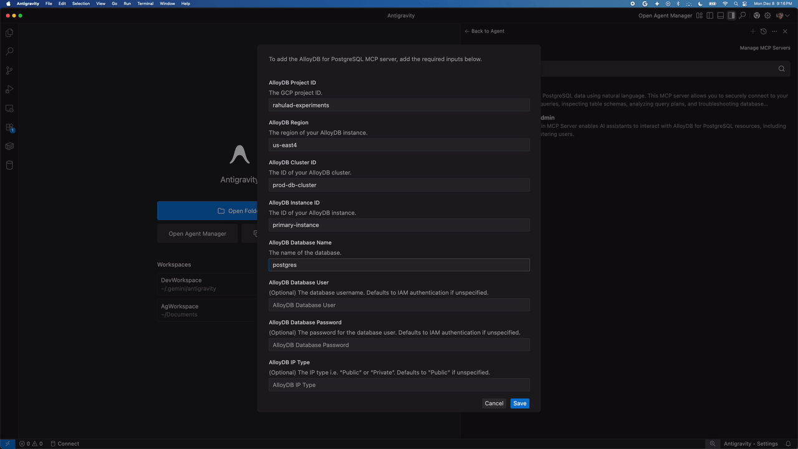Open the Customize Layout icon in the title bar
This screenshot has width=798, height=449.
[x=699, y=16]
